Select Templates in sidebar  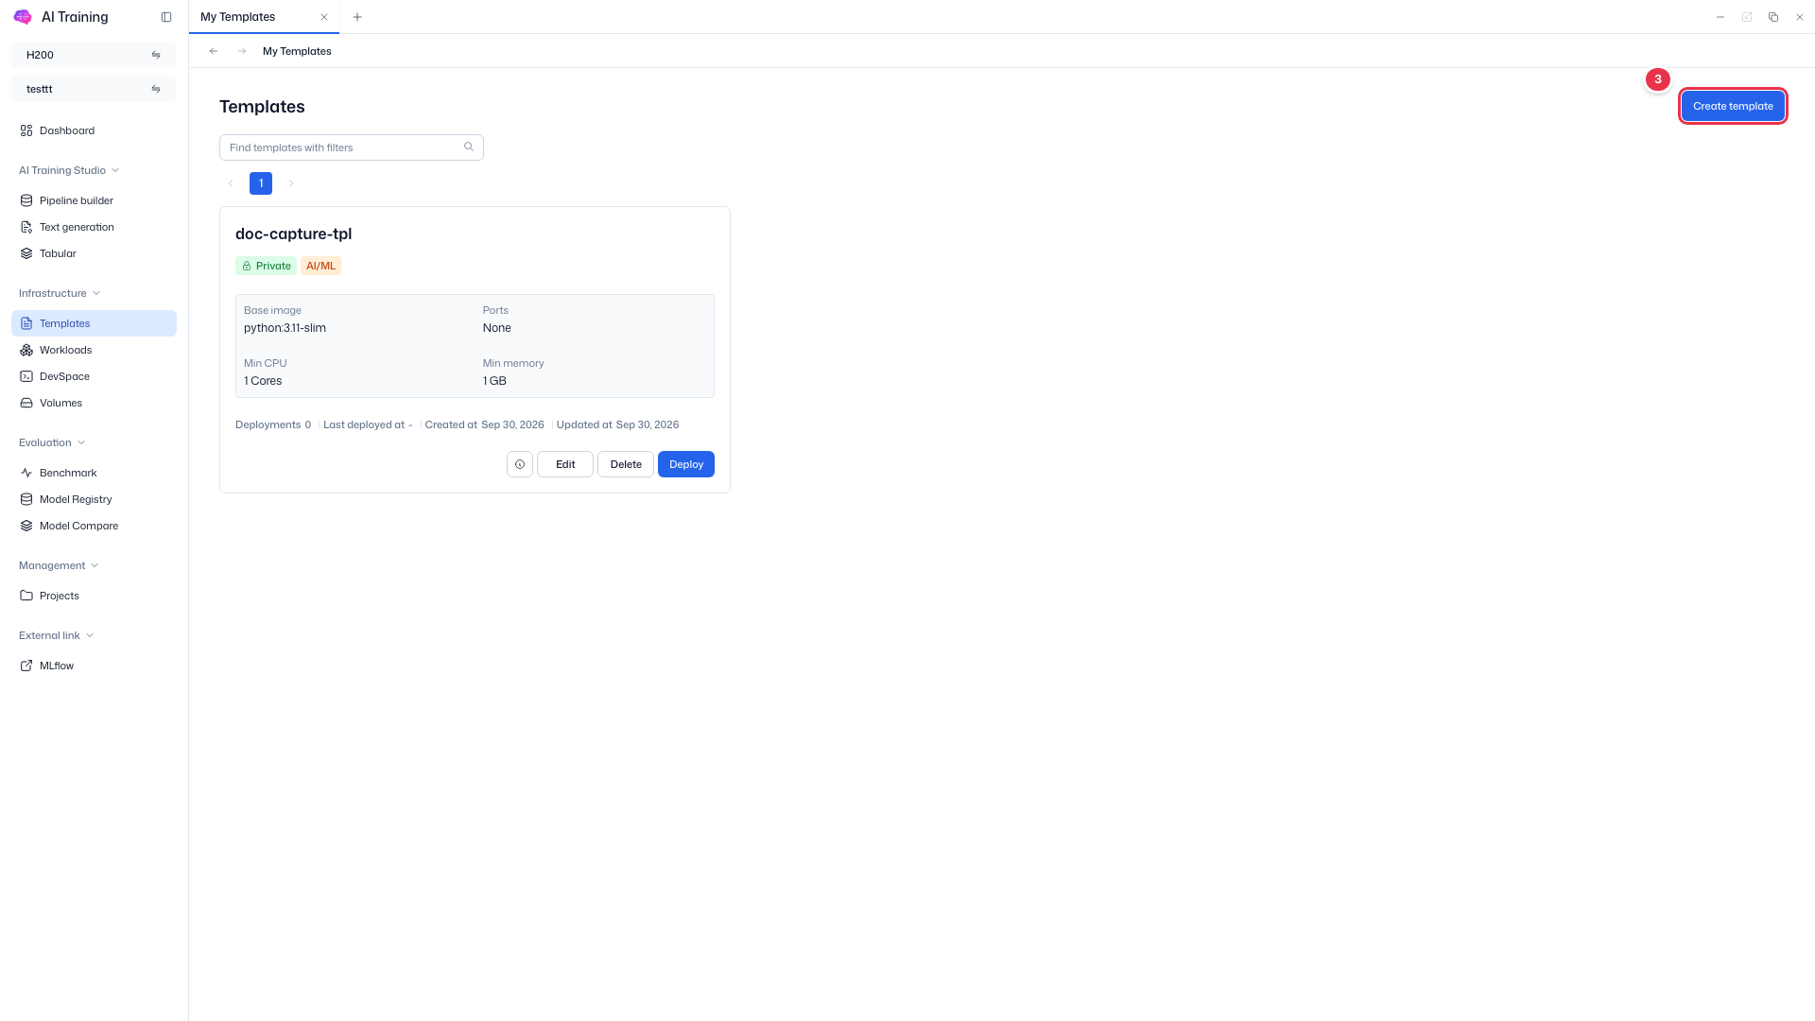tap(94, 323)
